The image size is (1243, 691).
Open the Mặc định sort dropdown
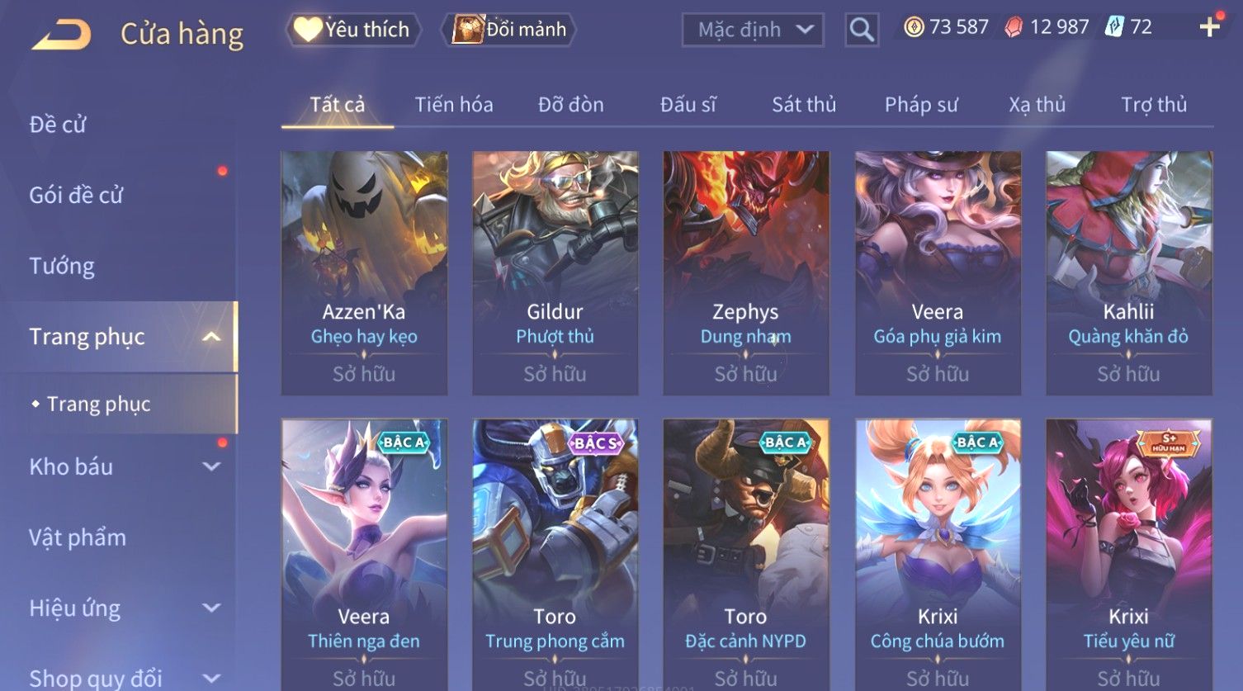753,30
